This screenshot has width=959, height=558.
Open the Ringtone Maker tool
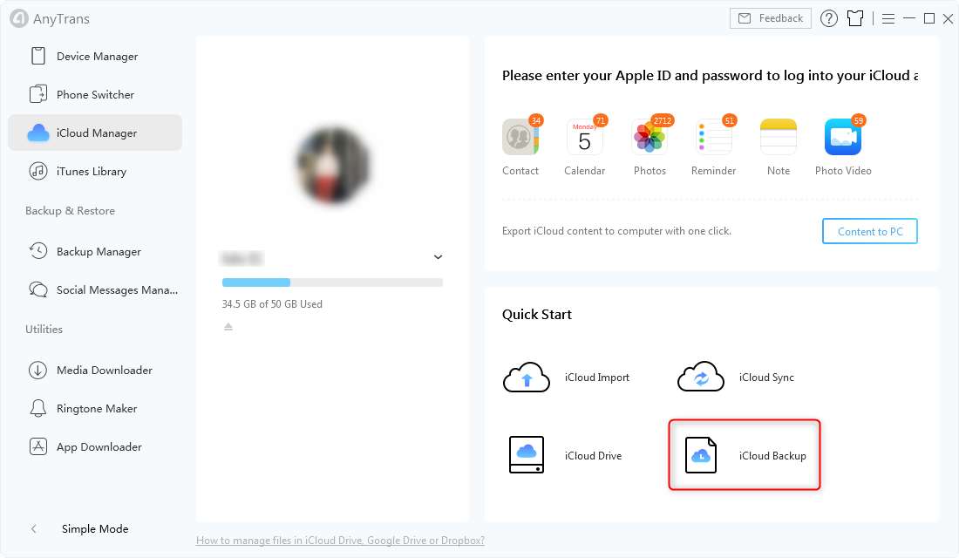95,408
